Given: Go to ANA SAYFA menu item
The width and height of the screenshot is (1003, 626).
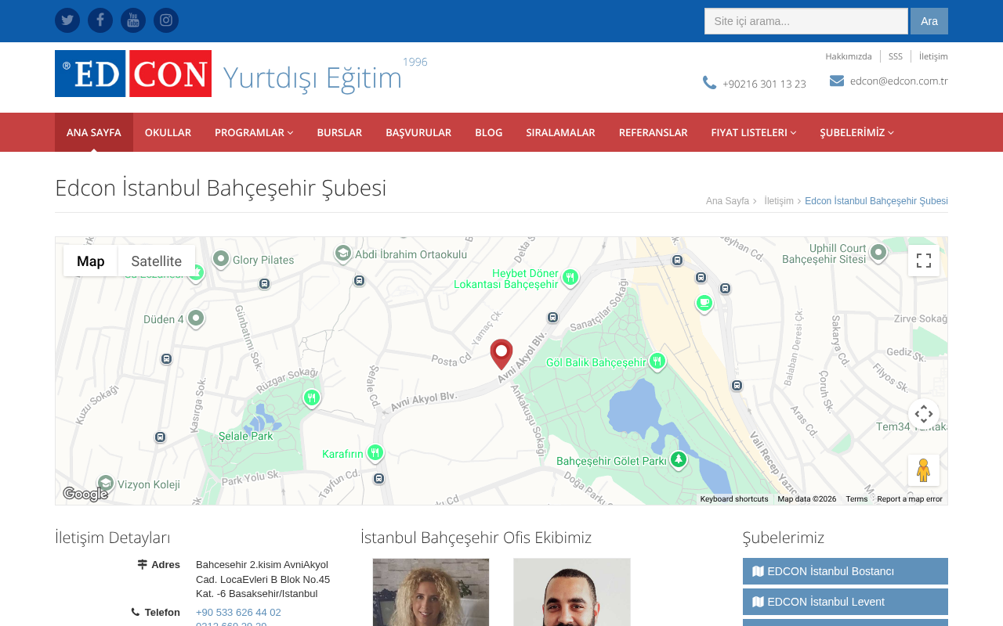Looking at the screenshot, I should [x=94, y=132].
